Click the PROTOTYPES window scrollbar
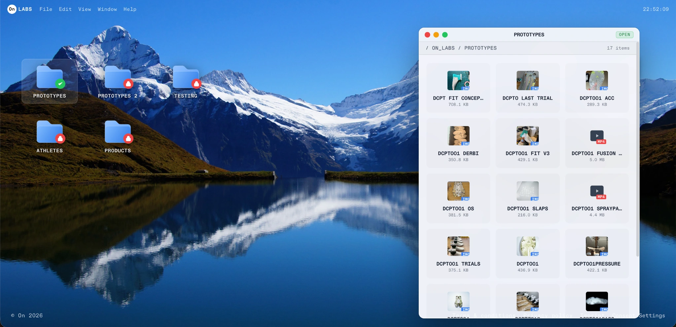676x327 pixels. pyautogui.click(x=637, y=149)
